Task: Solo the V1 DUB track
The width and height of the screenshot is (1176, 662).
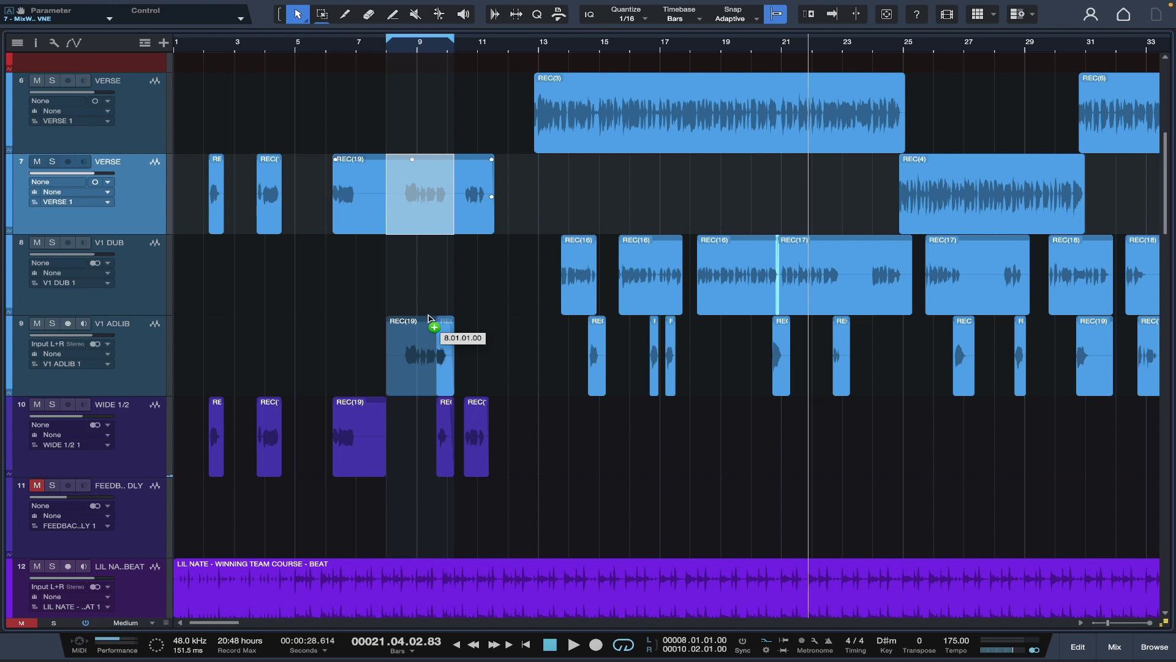Action: click(x=52, y=243)
